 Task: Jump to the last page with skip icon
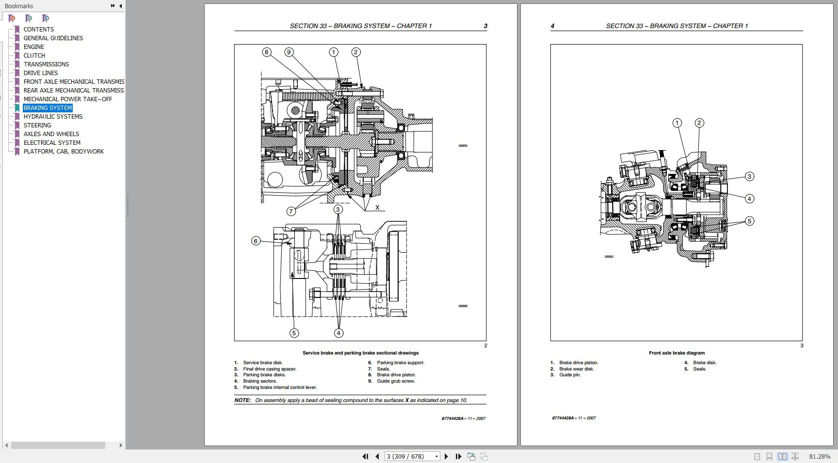tap(458, 456)
